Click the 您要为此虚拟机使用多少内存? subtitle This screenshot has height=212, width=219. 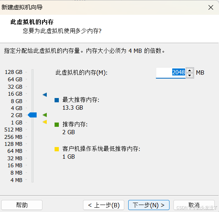click(62, 31)
